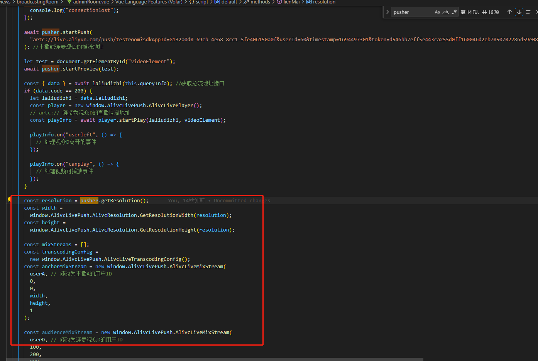Image resolution: width=538 pixels, height=361 pixels.
Task: Click 'AlivcLivePlayer' in the player declaration
Action: click(171, 106)
